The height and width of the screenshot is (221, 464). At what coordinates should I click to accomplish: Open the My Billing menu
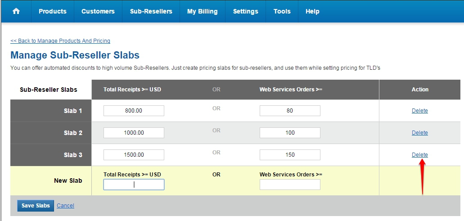click(x=203, y=11)
